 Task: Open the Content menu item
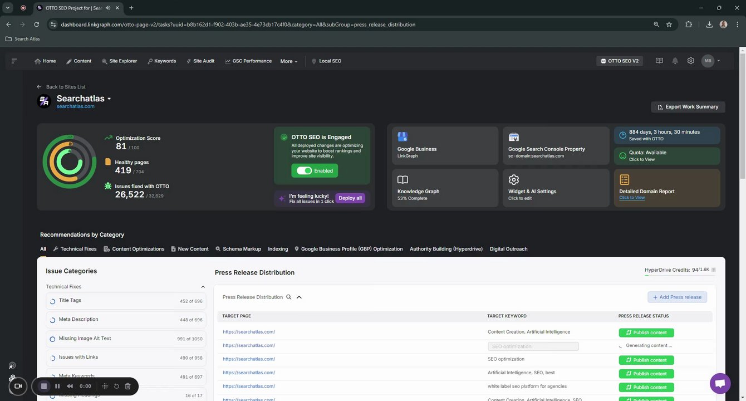pos(78,61)
